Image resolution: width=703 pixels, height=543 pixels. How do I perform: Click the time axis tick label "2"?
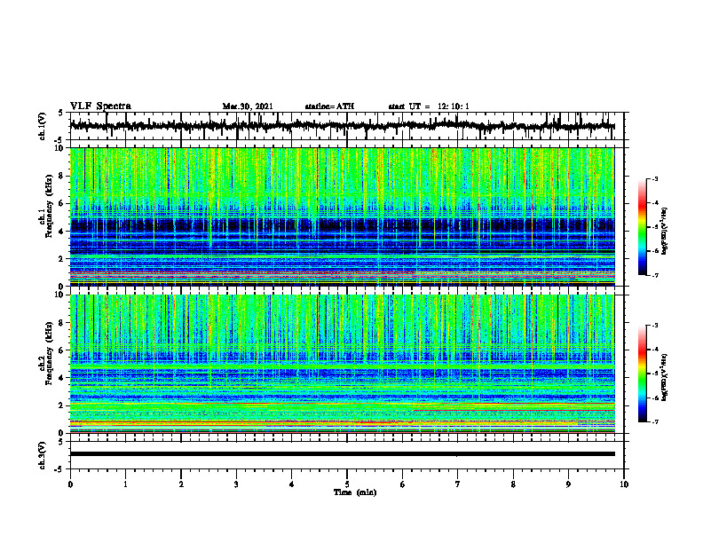coord(181,484)
